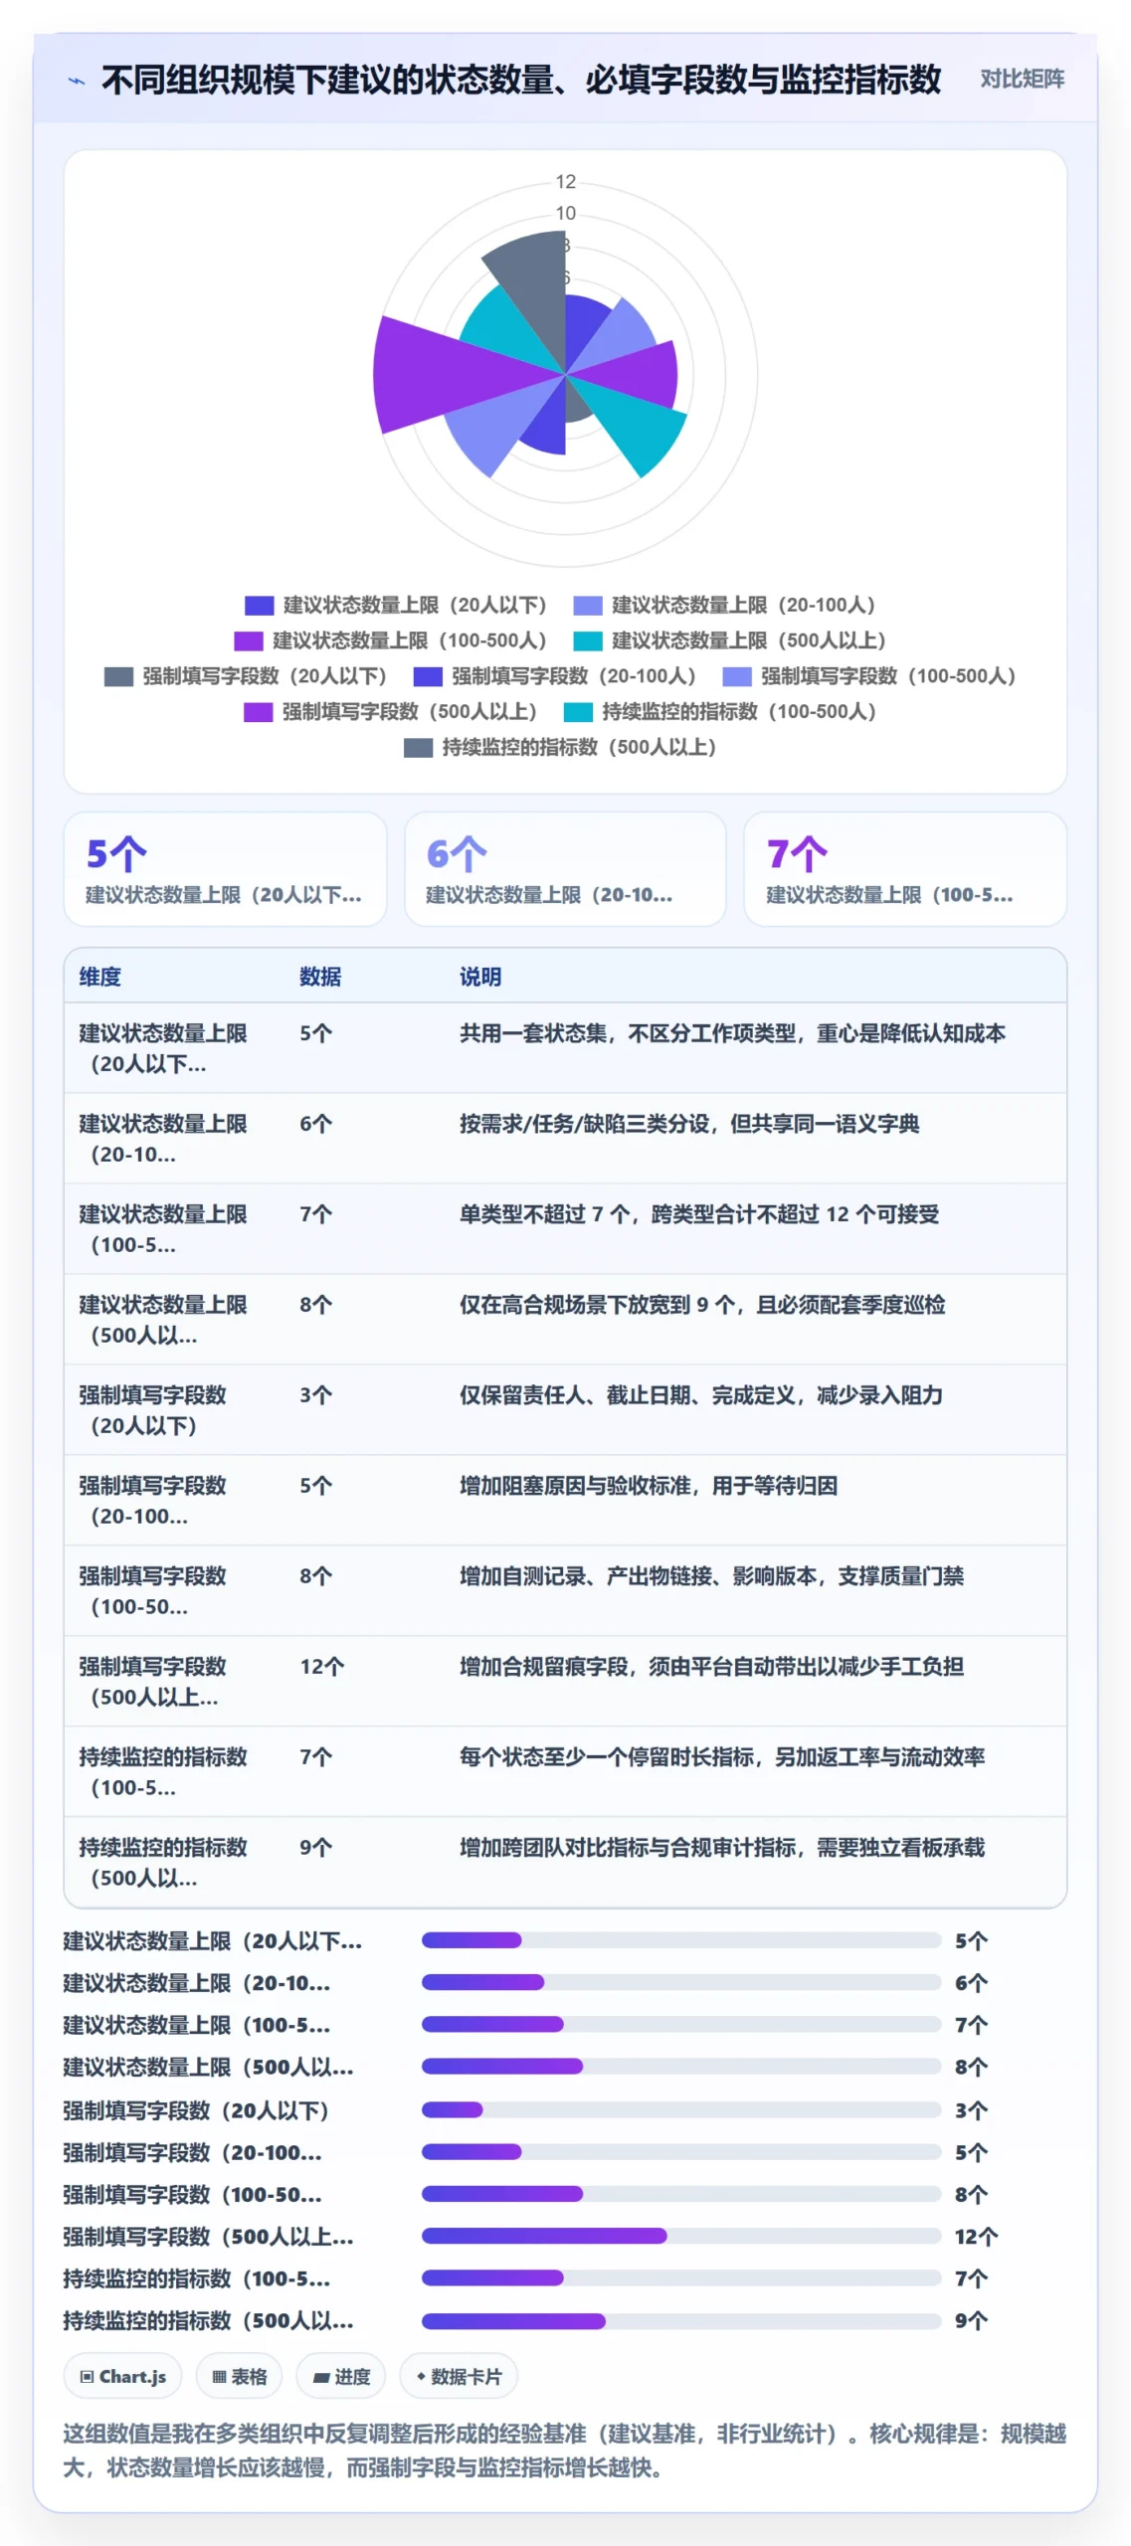
Task: Click progress bar for 建议状态数量上限（20人以下…
Action: click(681, 1940)
